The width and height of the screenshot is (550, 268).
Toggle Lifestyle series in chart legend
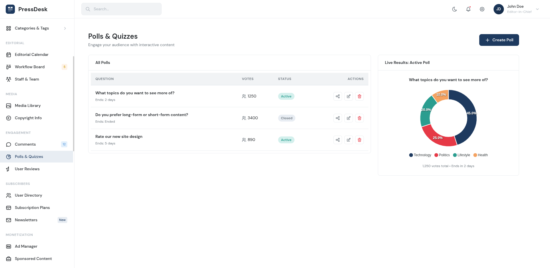click(x=461, y=155)
